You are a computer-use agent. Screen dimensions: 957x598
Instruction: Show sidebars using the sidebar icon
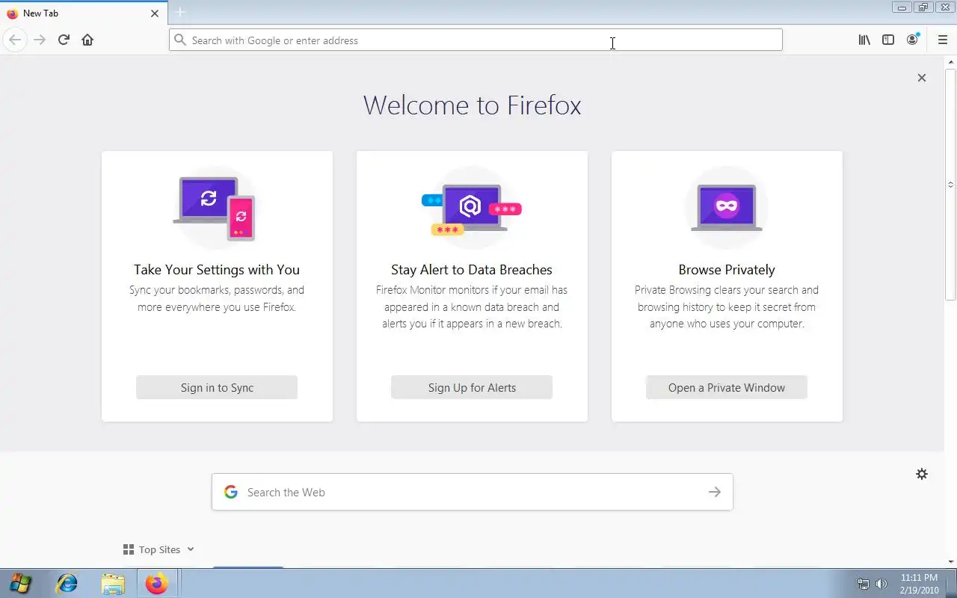[888, 40]
